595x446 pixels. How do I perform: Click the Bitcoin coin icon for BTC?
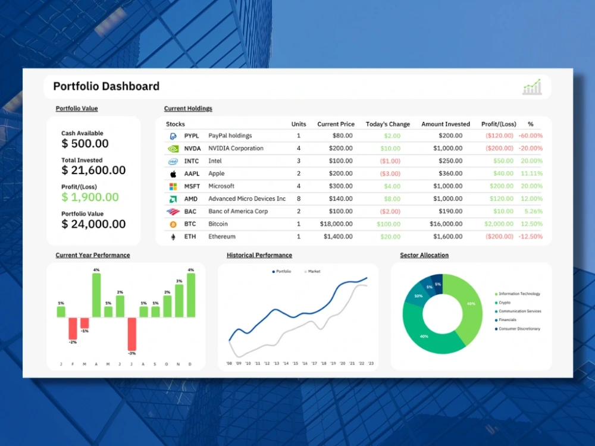point(173,224)
